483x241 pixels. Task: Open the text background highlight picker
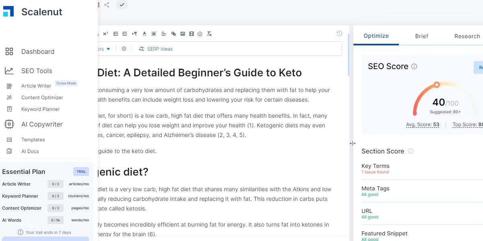154,34
